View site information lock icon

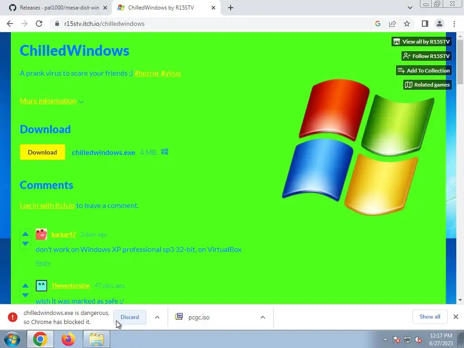(x=57, y=24)
